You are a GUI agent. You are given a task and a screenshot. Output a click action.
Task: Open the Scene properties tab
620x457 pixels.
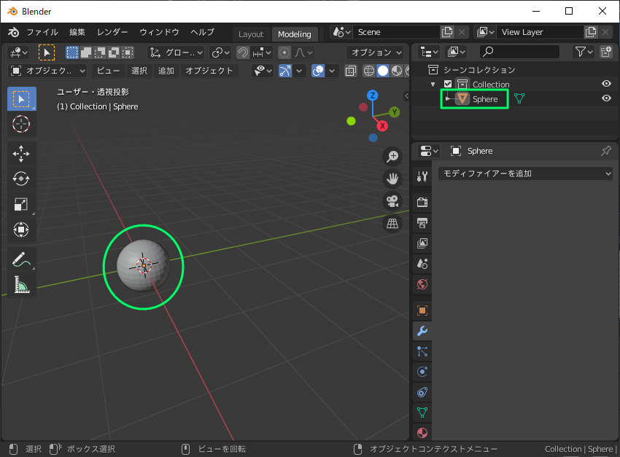422,264
